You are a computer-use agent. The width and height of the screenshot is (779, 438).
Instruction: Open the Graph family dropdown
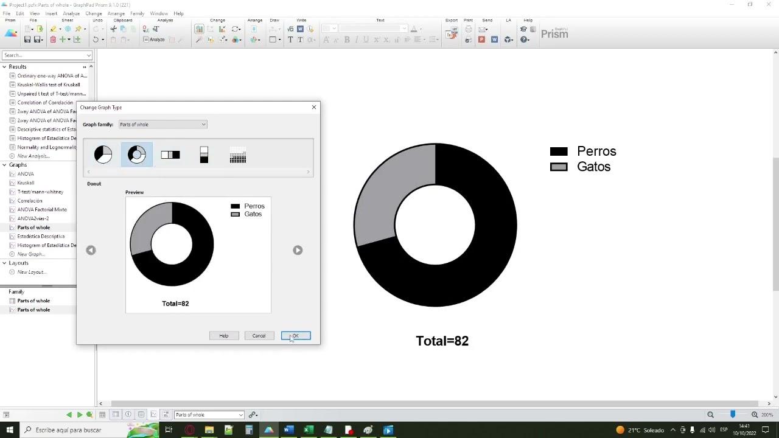162,125
